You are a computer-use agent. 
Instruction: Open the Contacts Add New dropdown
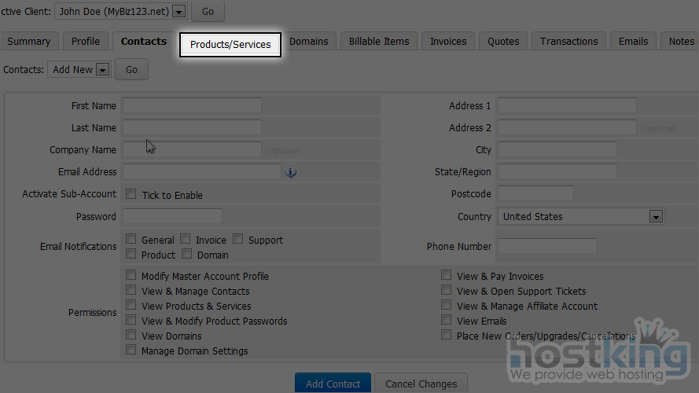[x=102, y=70]
